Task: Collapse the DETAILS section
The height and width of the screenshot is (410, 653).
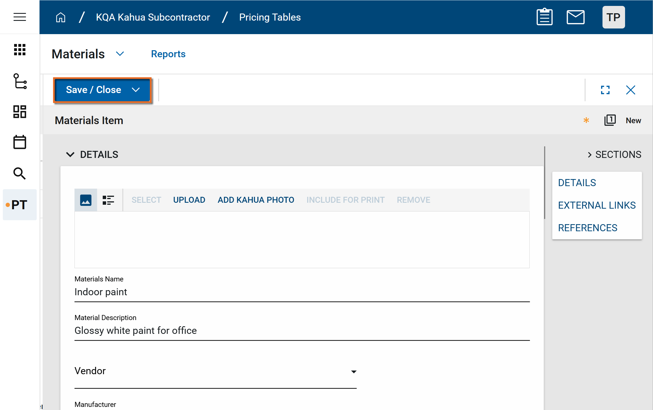Action: 70,155
